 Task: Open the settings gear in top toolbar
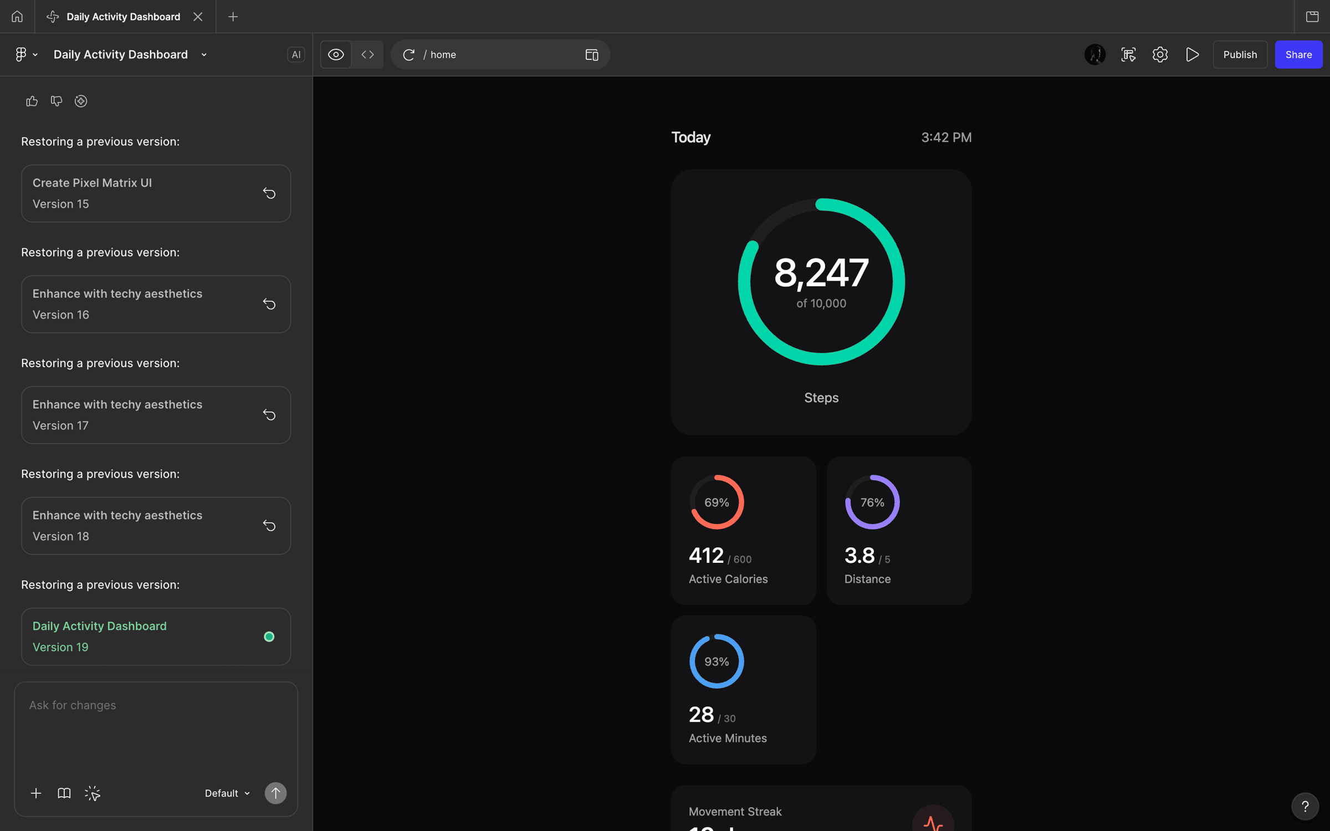click(1160, 54)
